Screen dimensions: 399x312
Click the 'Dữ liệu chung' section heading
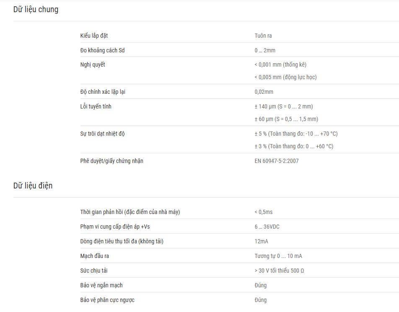[x=36, y=9]
